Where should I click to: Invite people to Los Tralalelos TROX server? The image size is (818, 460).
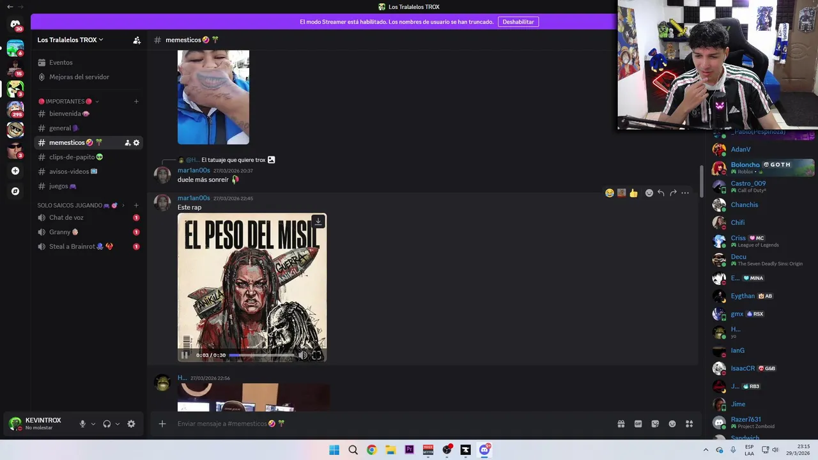click(x=137, y=40)
